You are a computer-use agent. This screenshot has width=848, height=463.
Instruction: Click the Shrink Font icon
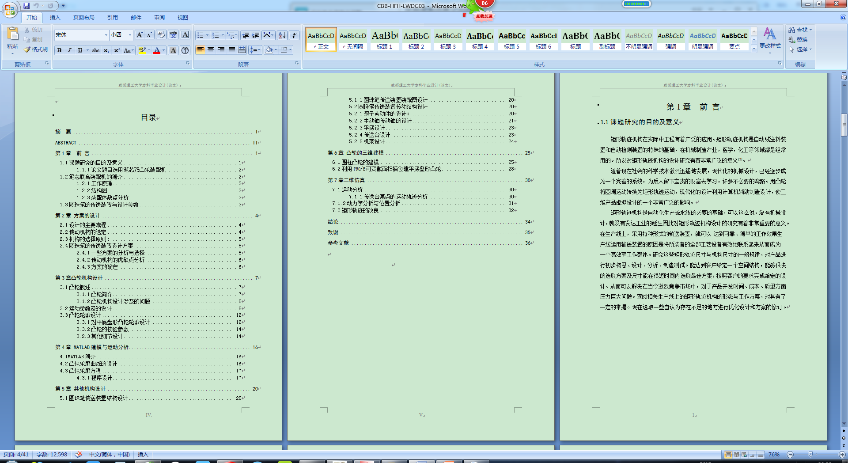pos(150,35)
